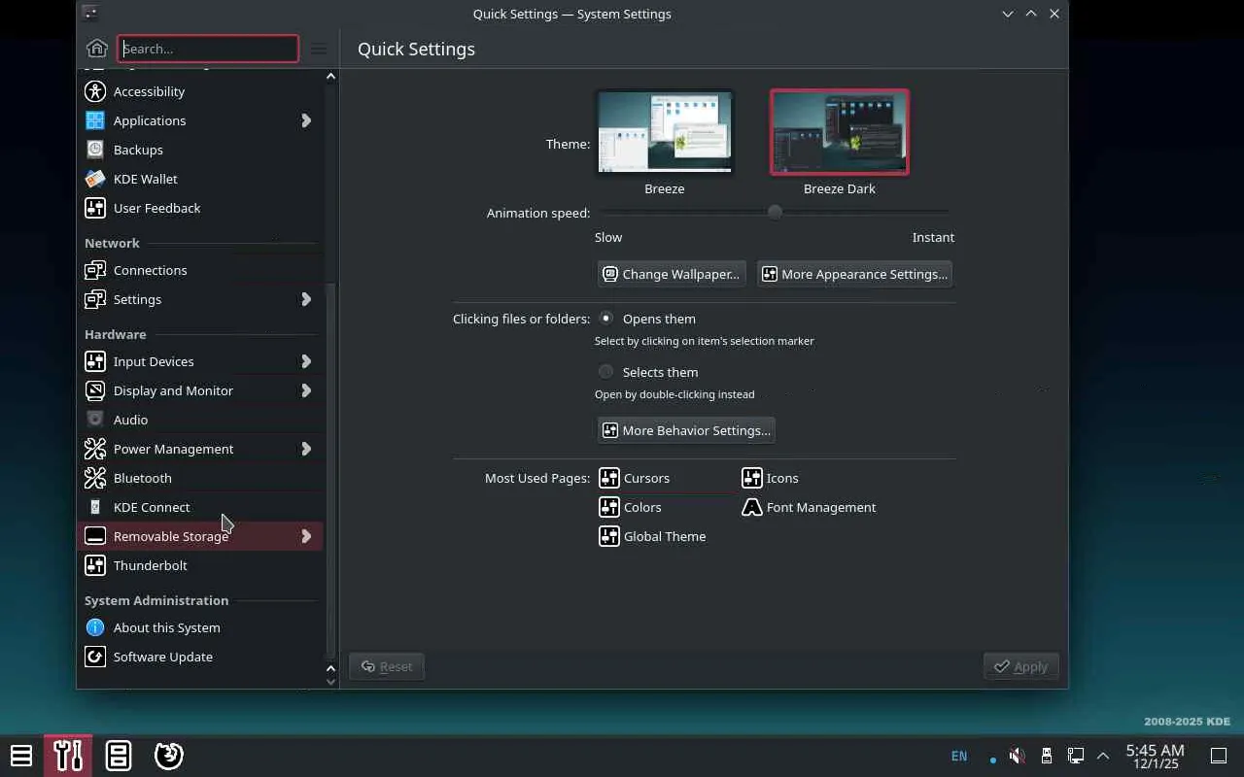Open the hamburger menu beside search
The width and height of the screenshot is (1244, 777).
click(319, 49)
